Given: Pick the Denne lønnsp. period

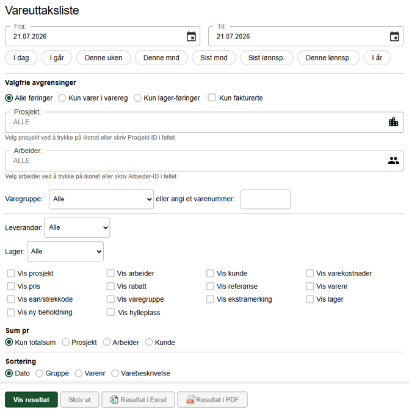Looking at the screenshot, I should [328, 58].
